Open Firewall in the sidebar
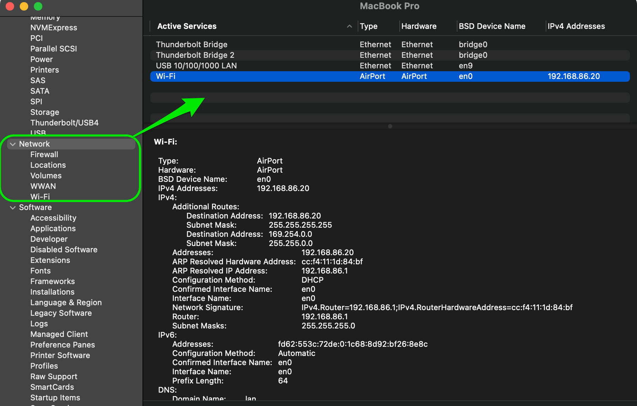Viewport: 637px width, 406px height. point(44,155)
